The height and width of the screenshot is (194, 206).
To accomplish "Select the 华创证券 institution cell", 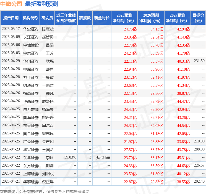I will (31, 61).
